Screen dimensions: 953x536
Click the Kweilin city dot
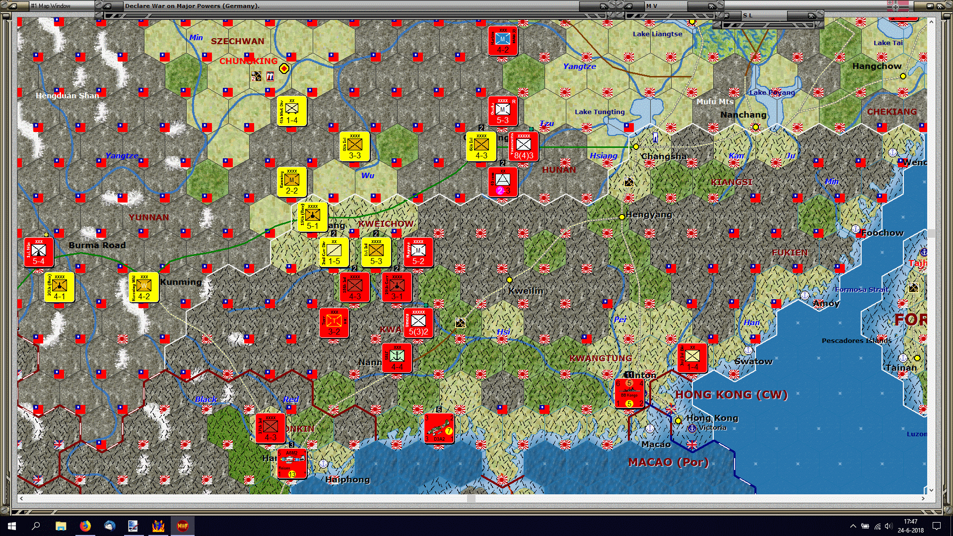point(509,280)
